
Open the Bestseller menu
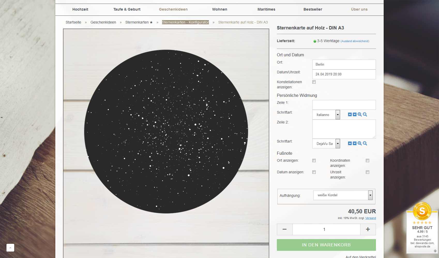[x=313, y=9]
